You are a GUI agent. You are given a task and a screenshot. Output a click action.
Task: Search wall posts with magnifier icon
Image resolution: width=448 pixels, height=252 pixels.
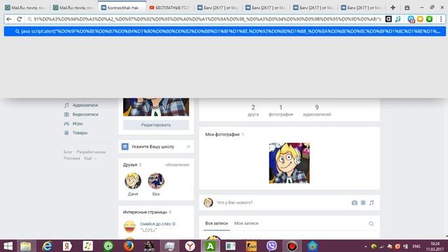coord(371,224)
